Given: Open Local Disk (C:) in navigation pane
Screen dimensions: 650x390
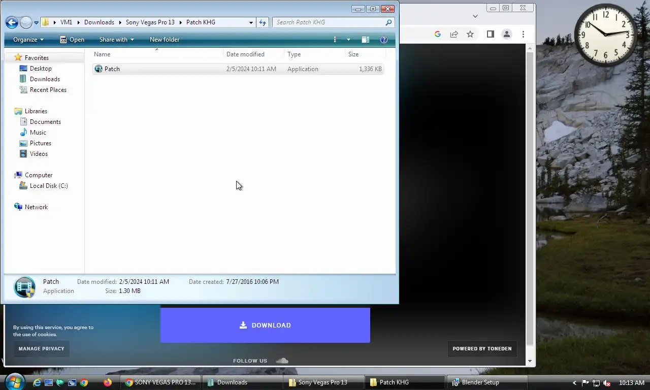Looking at the screenshot, I should 44,186.
